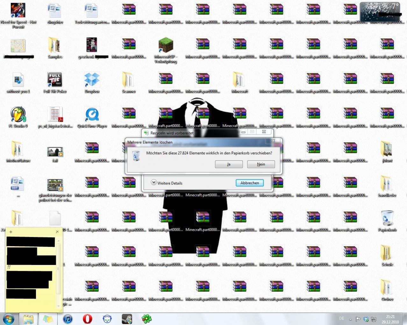Decline deletion with Nein button
This screenshot has height=325, width=407.
click(261, 164)
